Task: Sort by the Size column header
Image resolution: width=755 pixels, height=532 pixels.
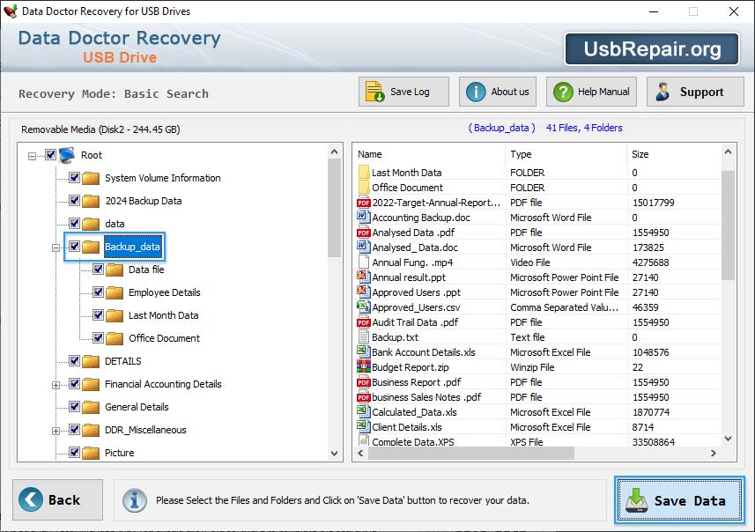Action: tap(674, 154)
